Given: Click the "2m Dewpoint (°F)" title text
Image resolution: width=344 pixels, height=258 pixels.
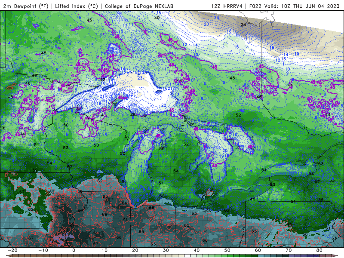Looking at the screenshot, I should 26,6.
